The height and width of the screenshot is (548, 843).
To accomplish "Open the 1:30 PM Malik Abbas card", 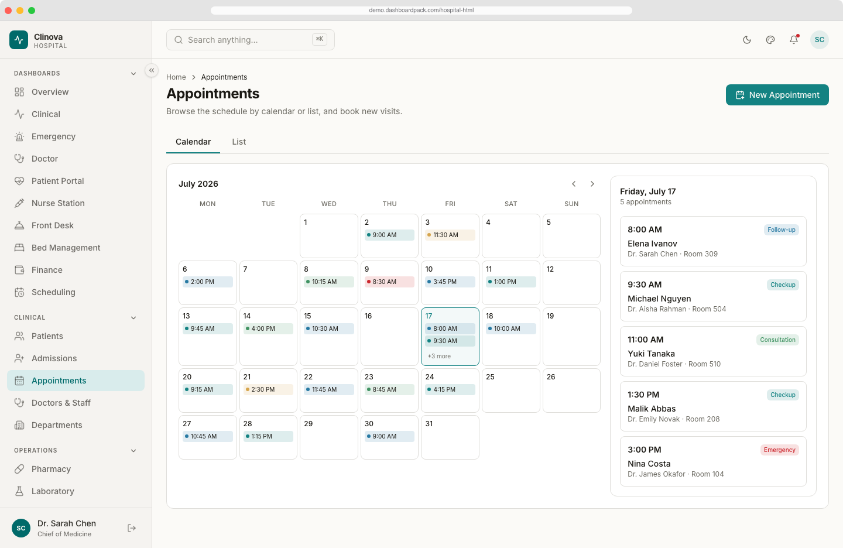I will pos(713,406).
